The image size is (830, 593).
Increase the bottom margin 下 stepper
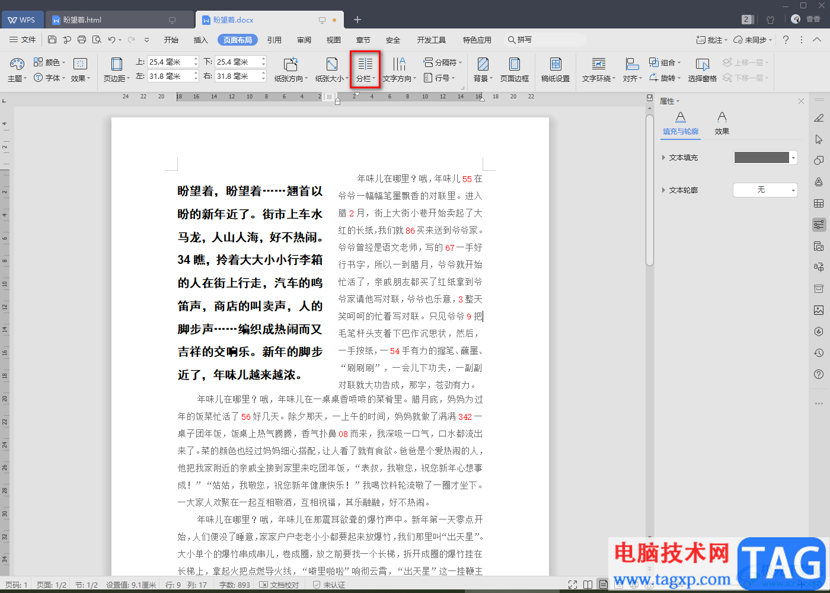click(x=263, y=59)
